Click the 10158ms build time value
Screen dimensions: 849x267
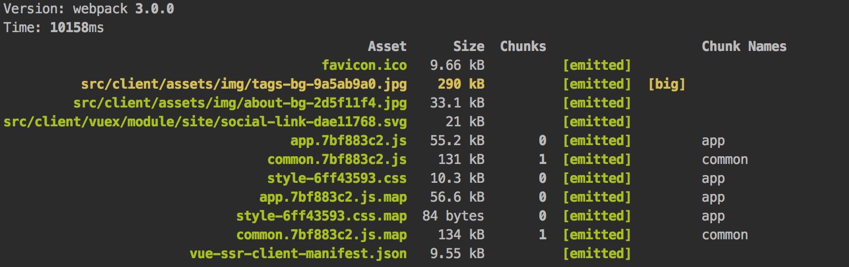click(76, 28)
